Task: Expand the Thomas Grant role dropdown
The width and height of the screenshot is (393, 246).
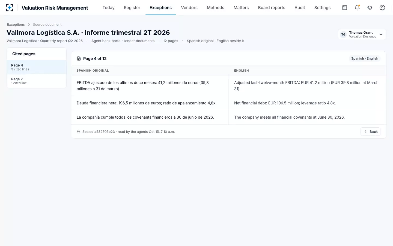Action: point(362,34)
